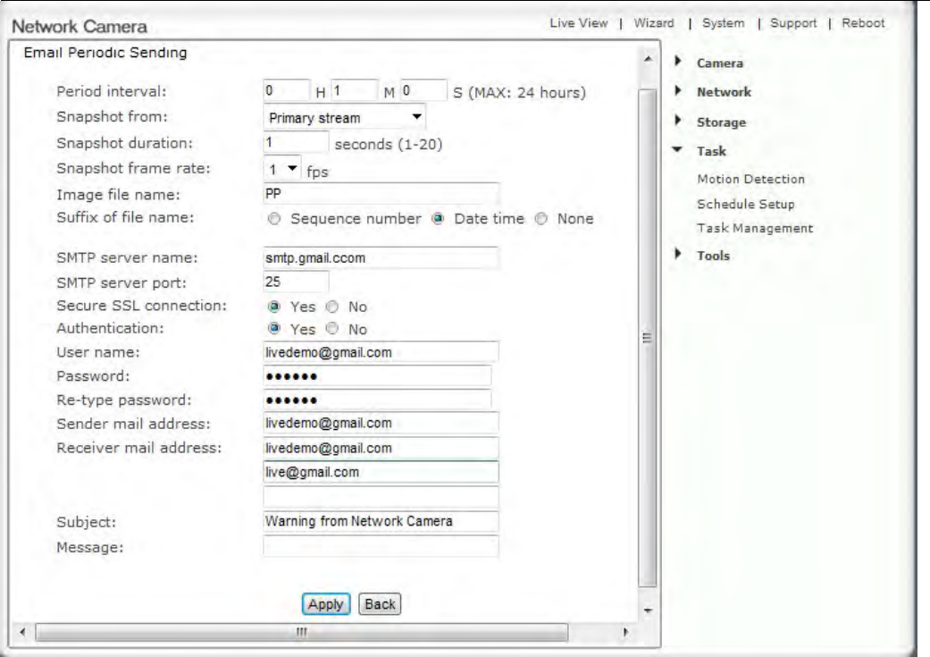Click the User name field
Screen dimensions: 930x657
click(x=381, y=352)
